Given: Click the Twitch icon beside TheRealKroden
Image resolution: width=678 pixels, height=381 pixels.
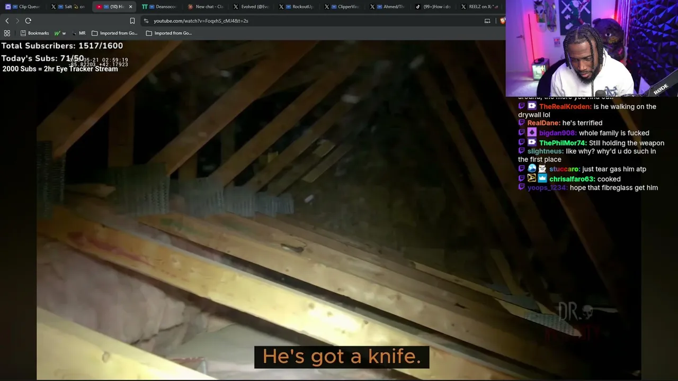Looking at the screenshot, I should (521, 106).
